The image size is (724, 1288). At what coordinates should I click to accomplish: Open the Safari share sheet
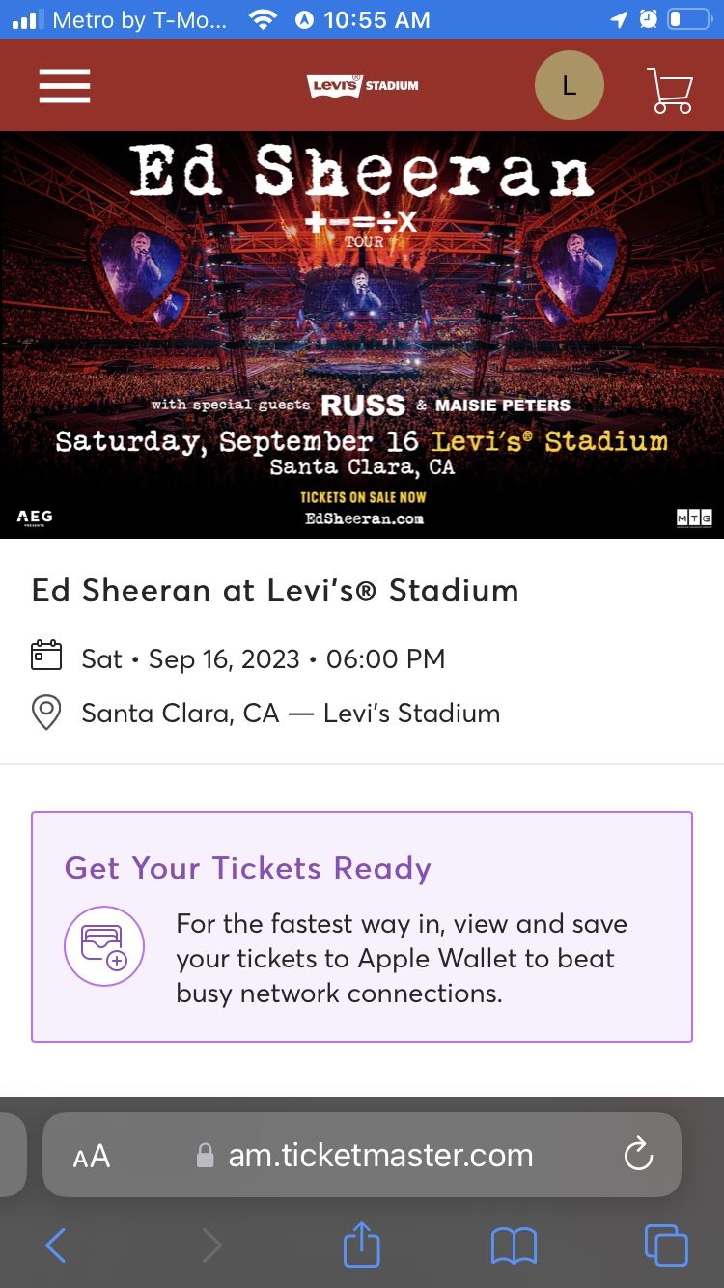pos(361,1245)
